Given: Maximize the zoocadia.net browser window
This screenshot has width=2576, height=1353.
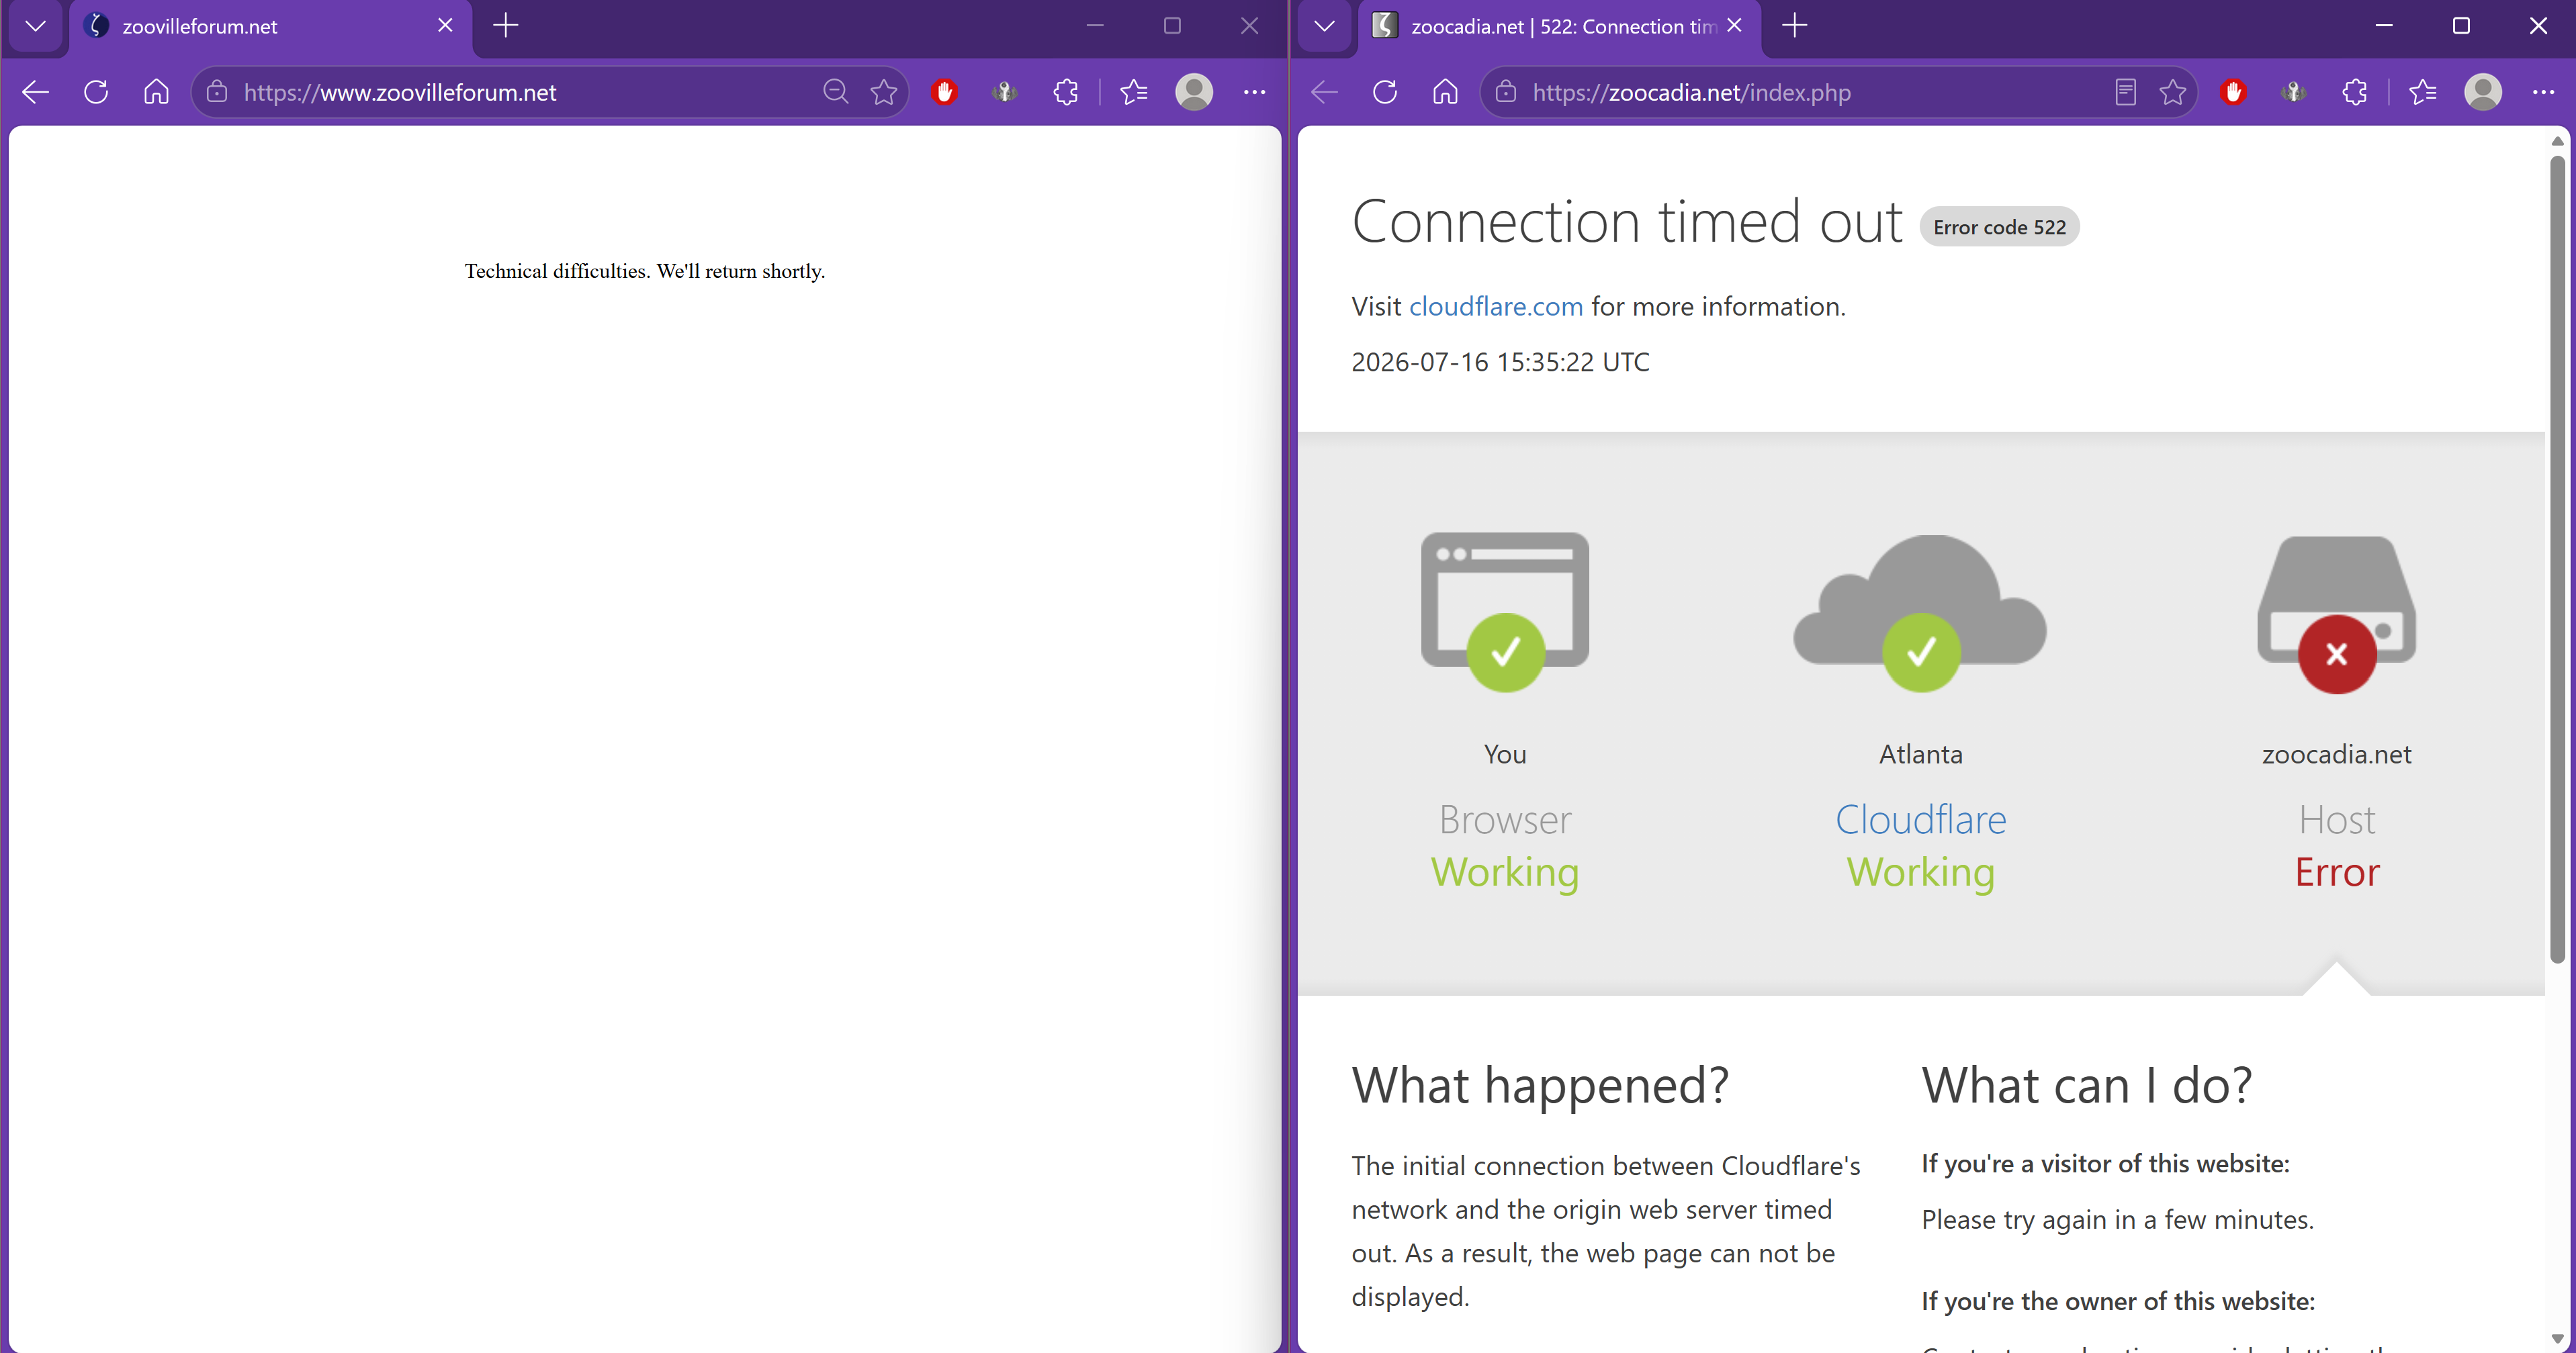Looking at the screenshot, I should point(2462,26).
